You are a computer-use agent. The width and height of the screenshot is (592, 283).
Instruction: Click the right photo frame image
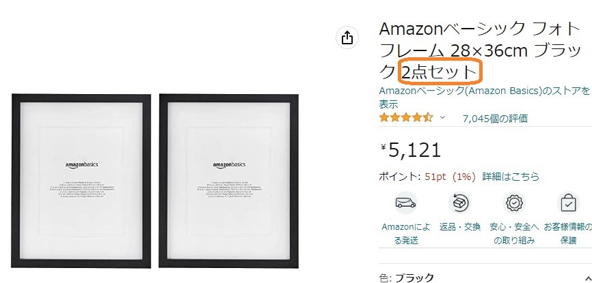click(x=228, y=180)
